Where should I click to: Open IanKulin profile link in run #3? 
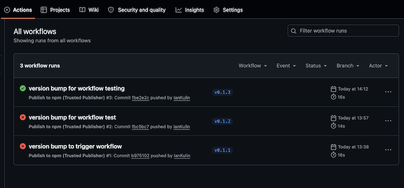click(182, 98)
